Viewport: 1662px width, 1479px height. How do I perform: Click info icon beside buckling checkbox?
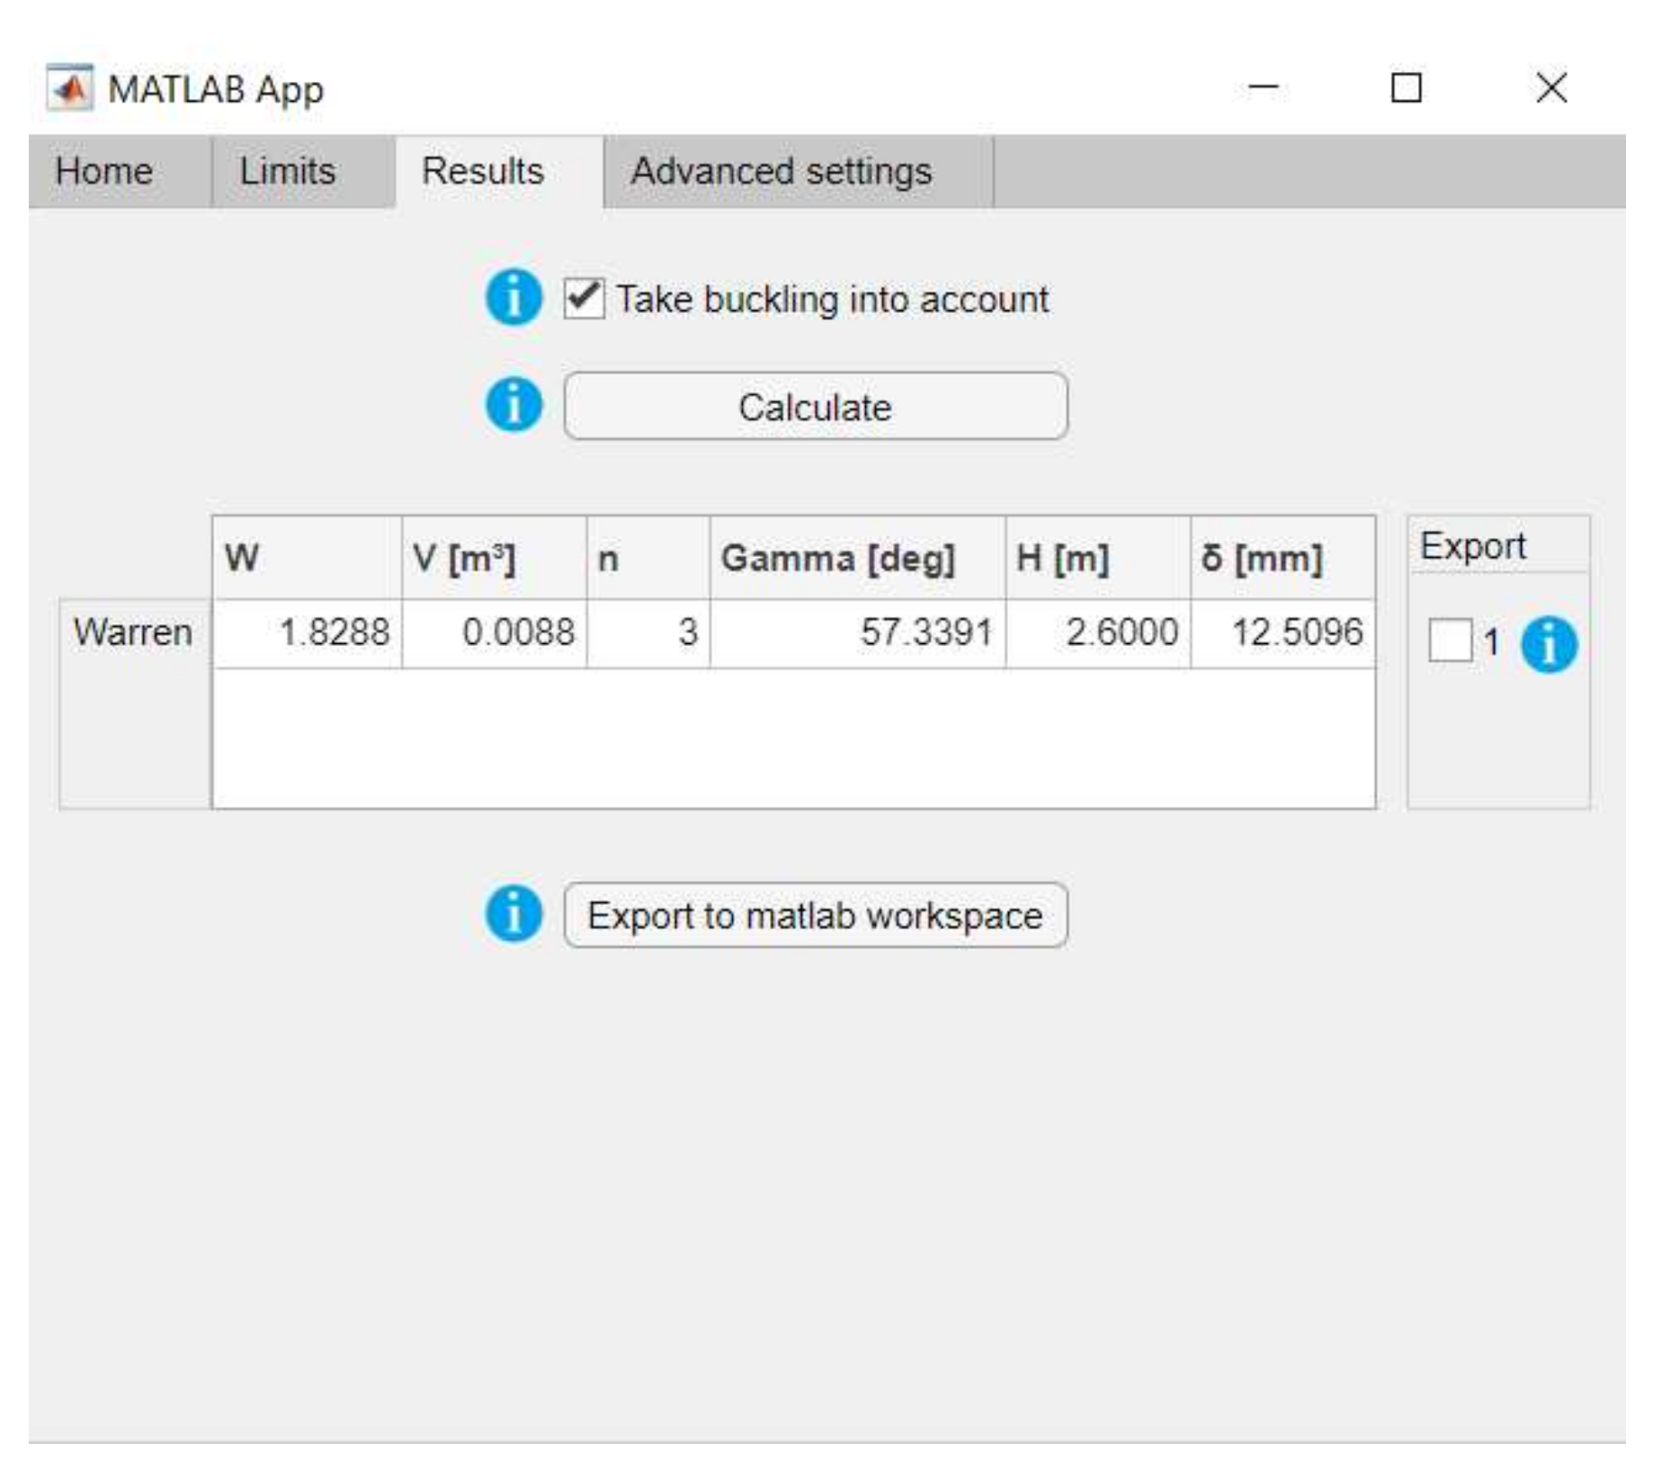[514, 297]
